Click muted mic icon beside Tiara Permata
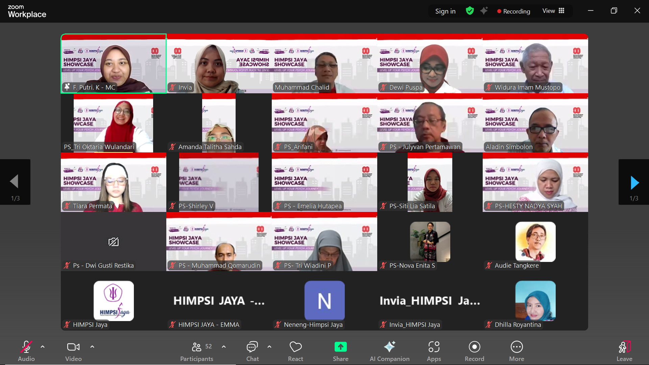 [x=67, y=206]
